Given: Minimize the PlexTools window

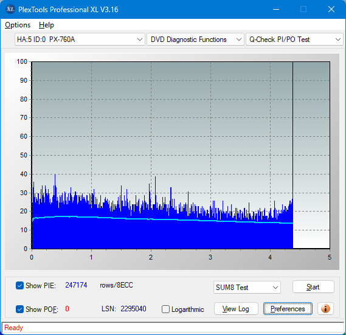Looking at the screenshot, I should pos(276,9).
